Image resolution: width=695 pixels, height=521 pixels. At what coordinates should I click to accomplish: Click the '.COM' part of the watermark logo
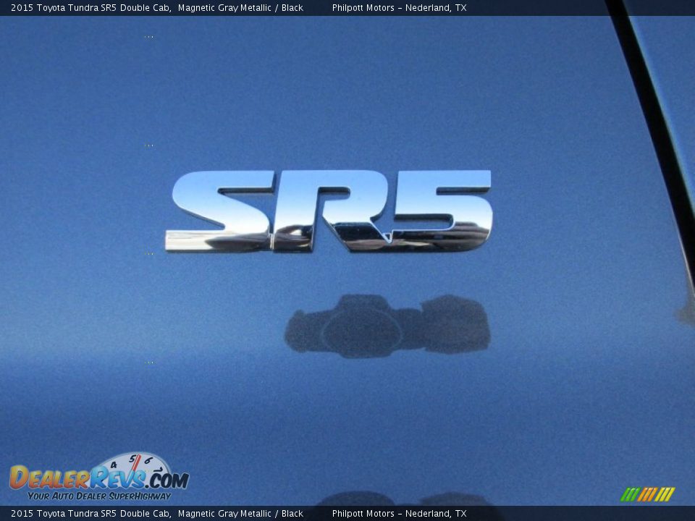click(167, 480)
